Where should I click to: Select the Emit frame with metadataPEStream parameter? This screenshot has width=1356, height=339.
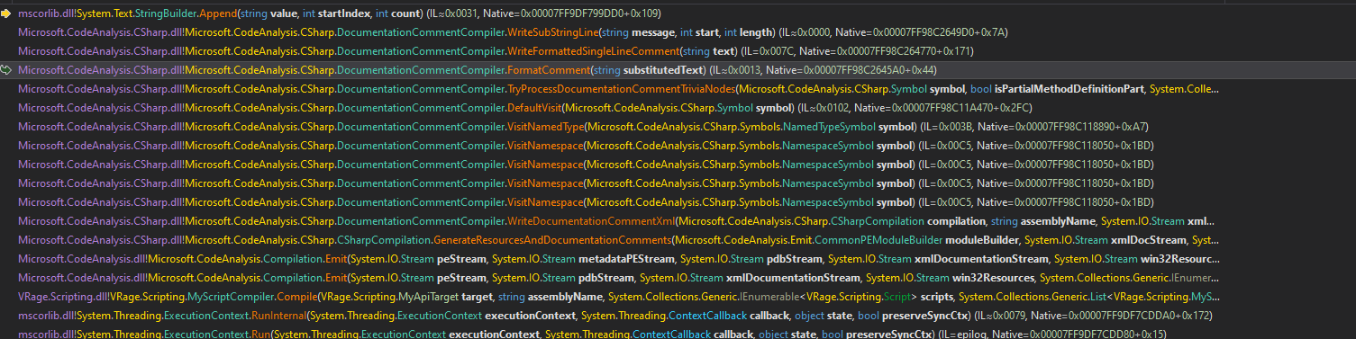678,259
